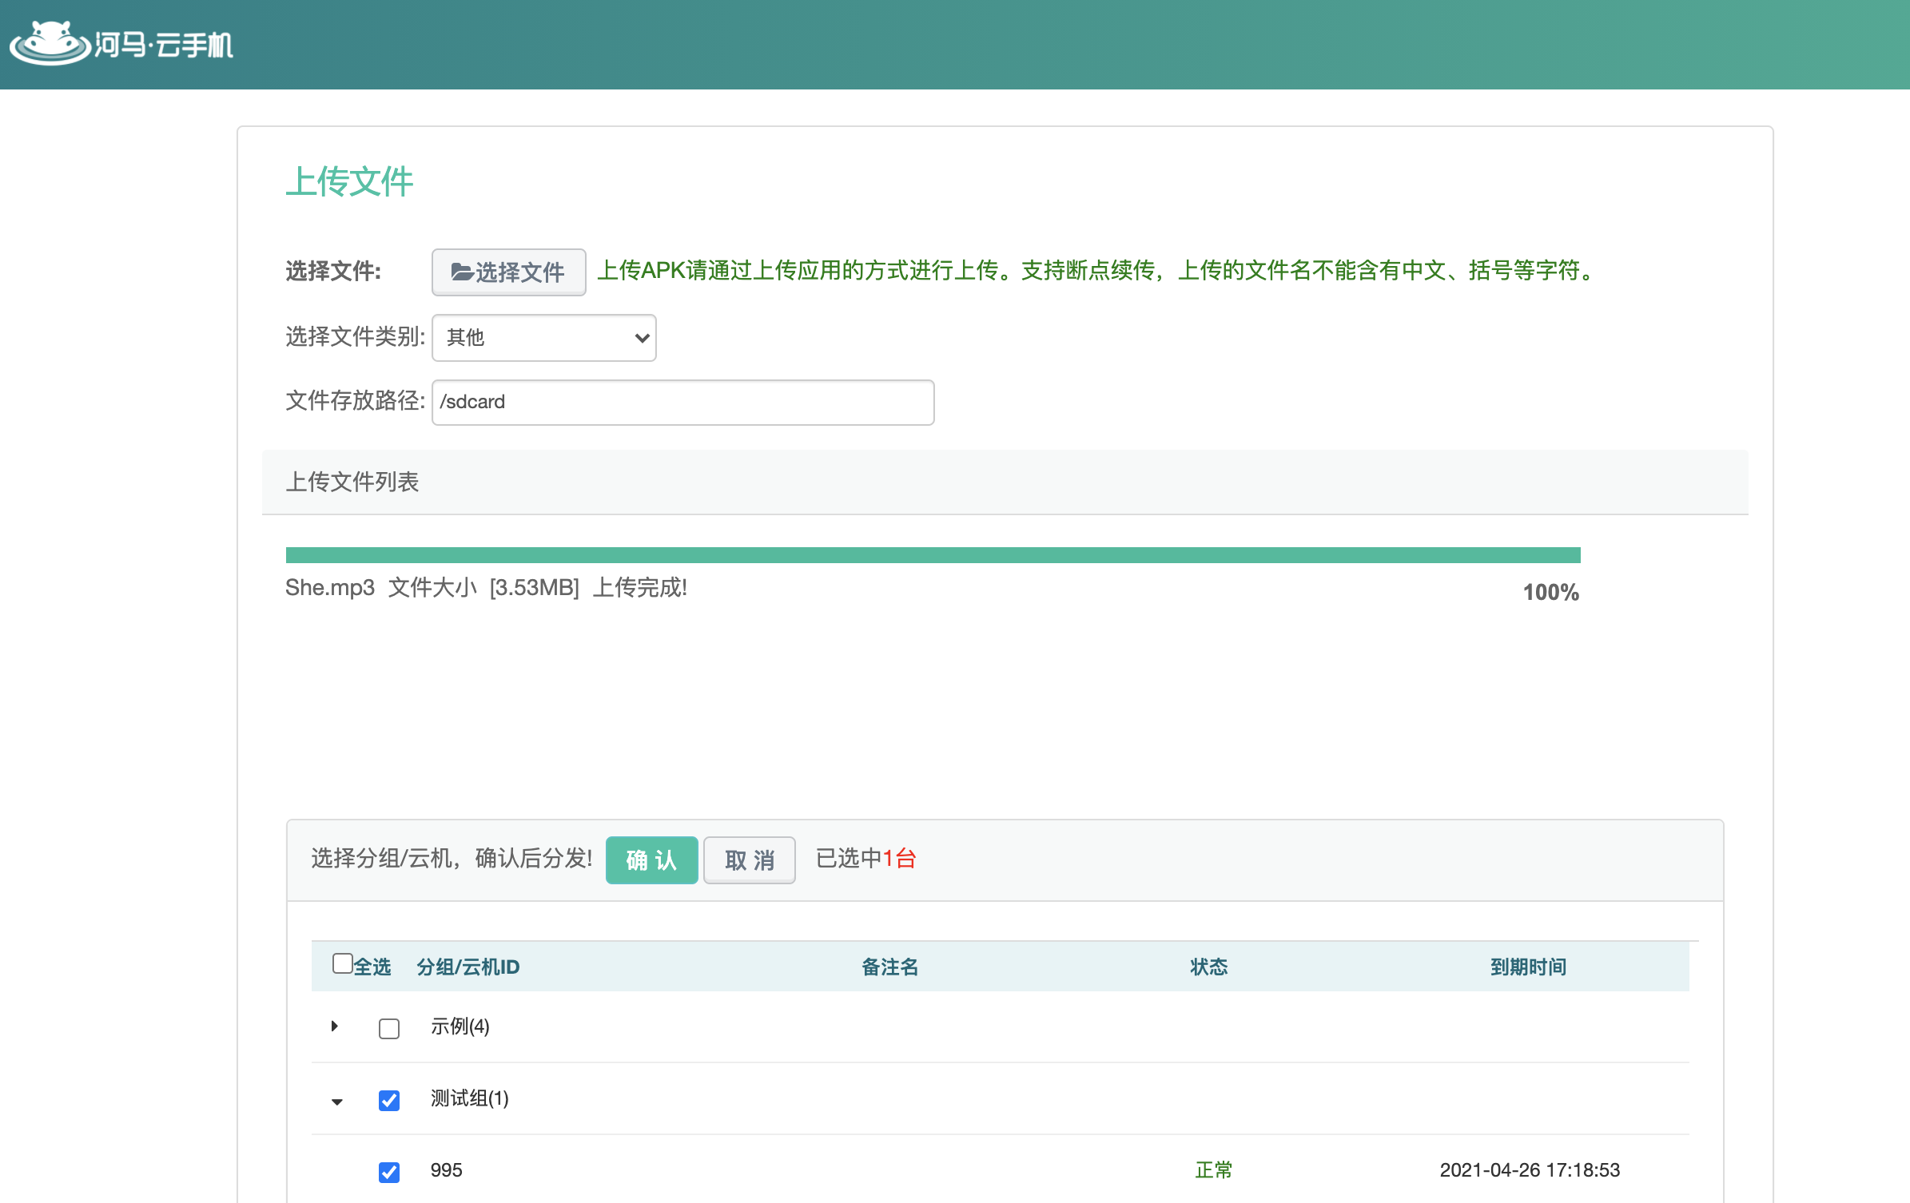The height and width of the screenshot is (1203, 1910).
Task: Click the 测试组(1) group label
Action: click(470, 1098)
